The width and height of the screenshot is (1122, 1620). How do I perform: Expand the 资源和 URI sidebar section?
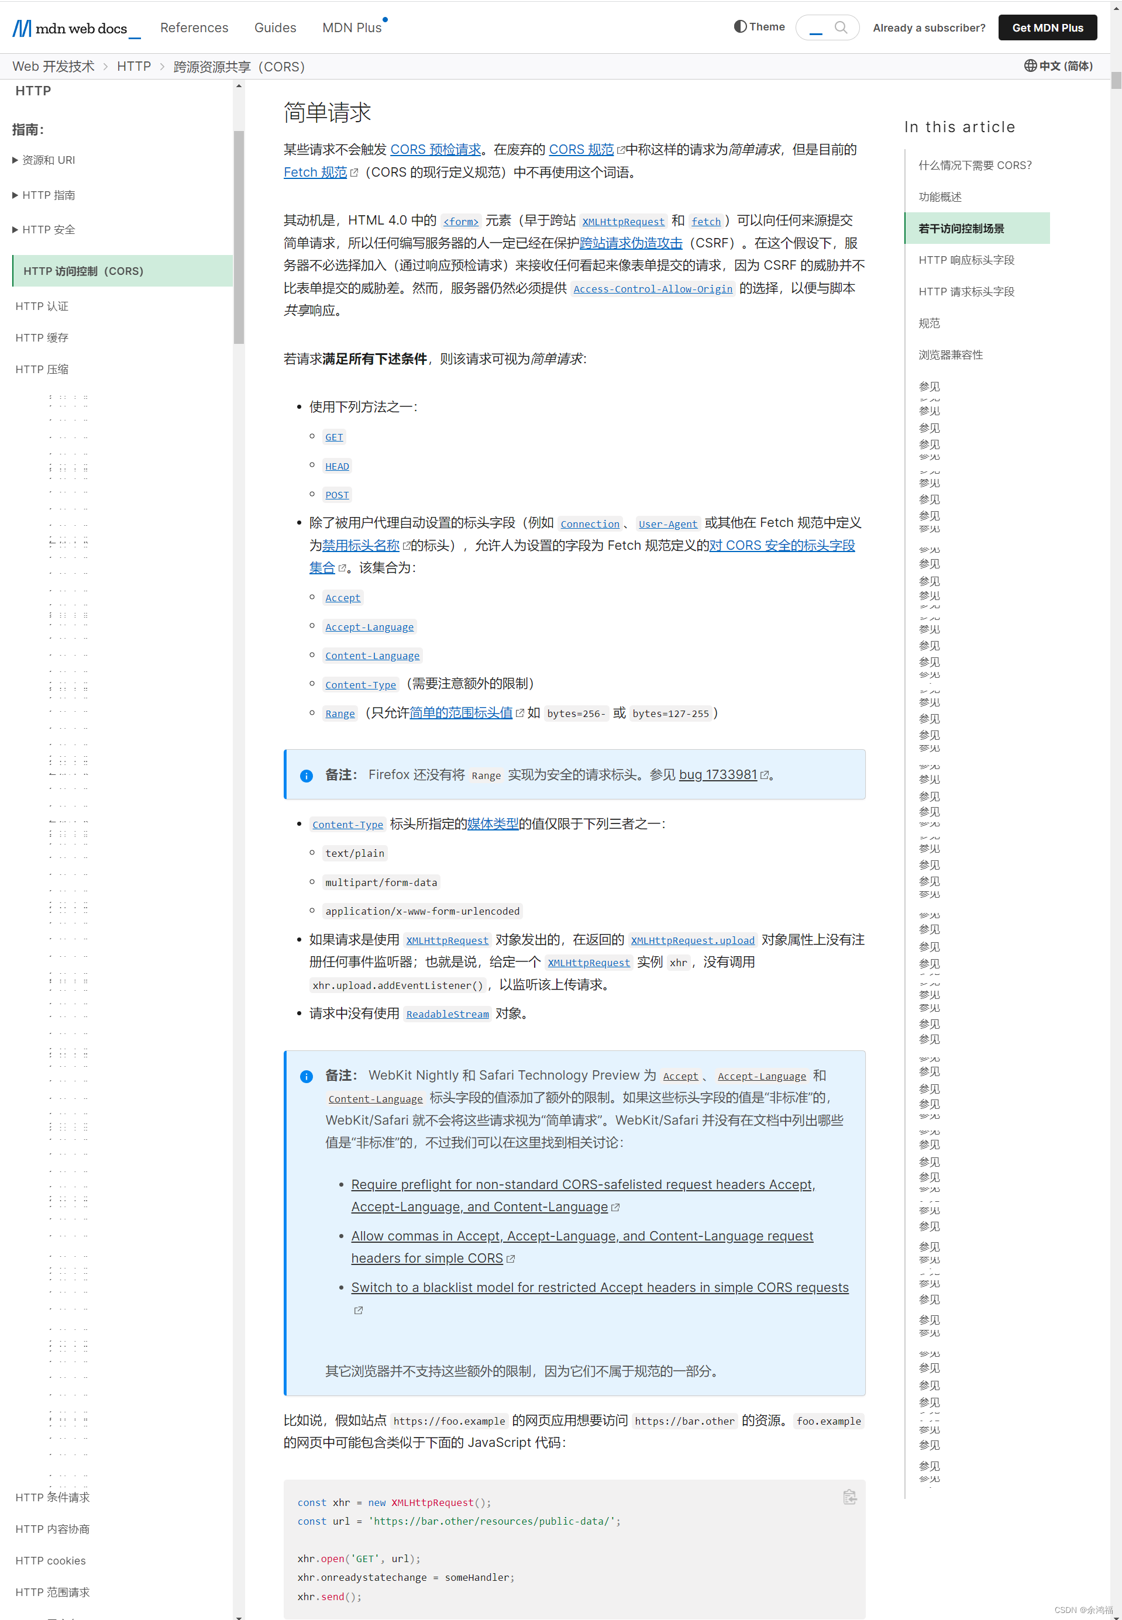[44, 160]
